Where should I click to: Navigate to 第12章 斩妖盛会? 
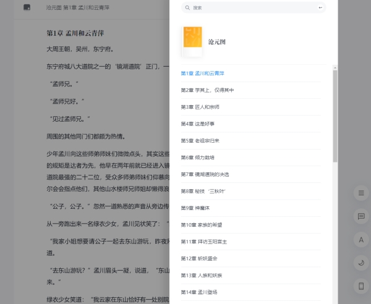pyautogui.click(x=199, y=258)
